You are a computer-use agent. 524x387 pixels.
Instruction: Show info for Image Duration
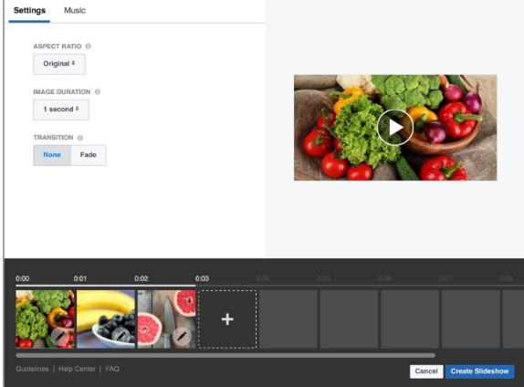tap(98, 91)
